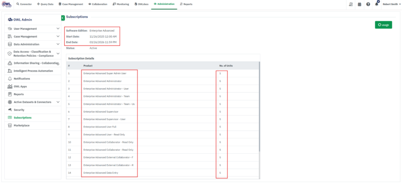Image resolution: width=402 pixels, height=186 pixels.
Task: Click the document search icon in header
Action: pos(351,4)
